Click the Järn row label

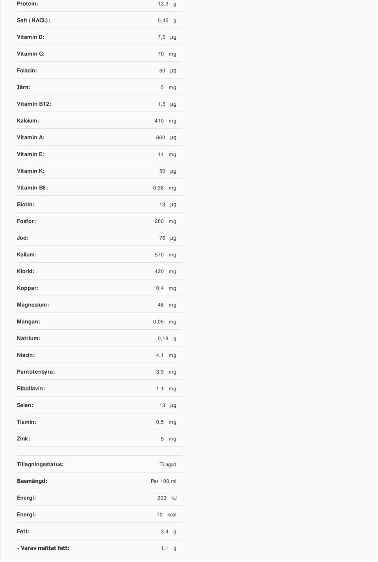click(24, 87)
